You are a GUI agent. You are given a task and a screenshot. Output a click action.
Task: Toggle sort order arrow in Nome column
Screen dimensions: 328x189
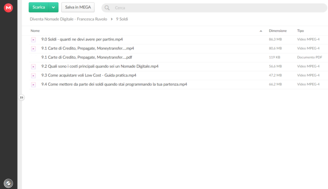click(261, 31)
